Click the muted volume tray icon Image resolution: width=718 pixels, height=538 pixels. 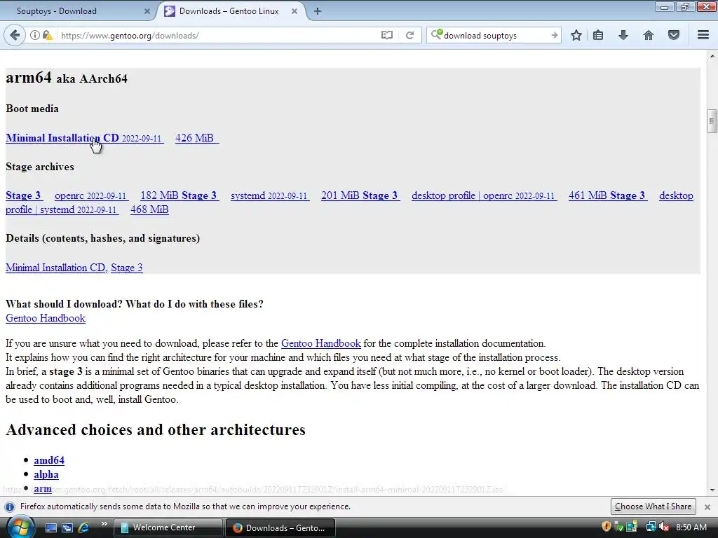665,527
